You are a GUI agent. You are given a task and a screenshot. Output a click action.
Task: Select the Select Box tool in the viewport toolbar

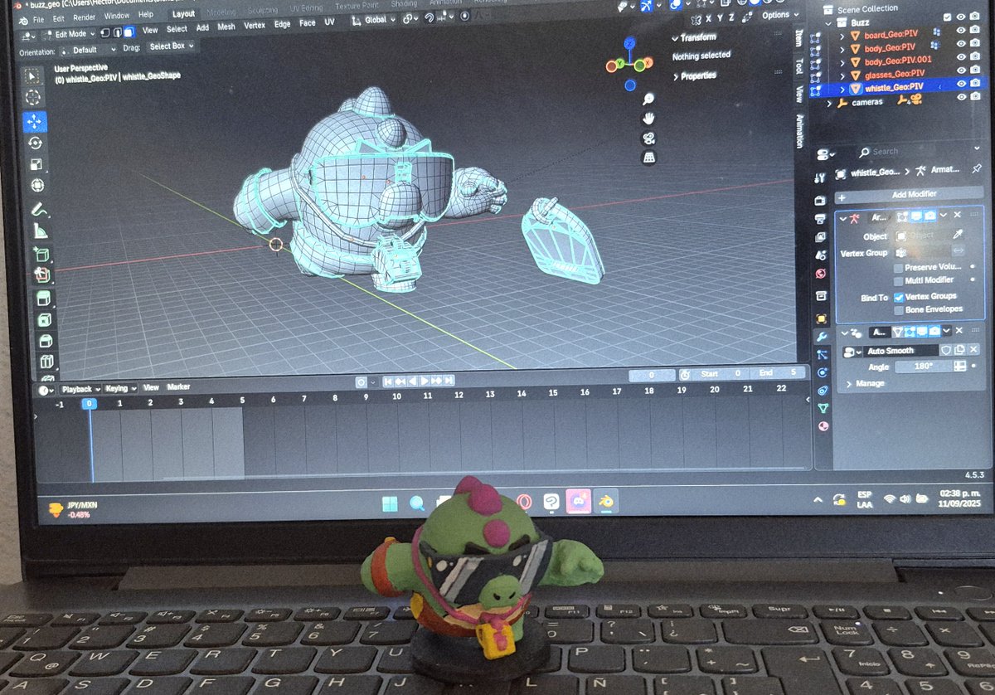click(x=33, y=77)
